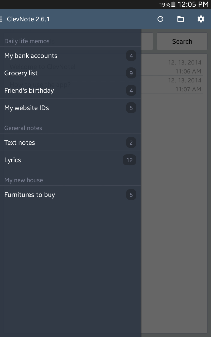Screen dimensions: 211x337
Task: Tap the ClevNote 2.6.1 app title
Action: pyautogui.click(x=28, y=19)
